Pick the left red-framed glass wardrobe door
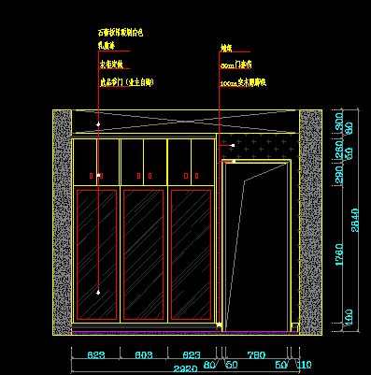This screenshot has width=371, height=375. click(96, 255)
